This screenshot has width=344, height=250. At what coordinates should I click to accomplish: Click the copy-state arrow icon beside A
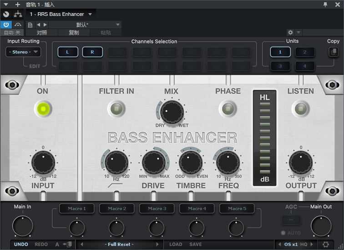pos(67,244)
